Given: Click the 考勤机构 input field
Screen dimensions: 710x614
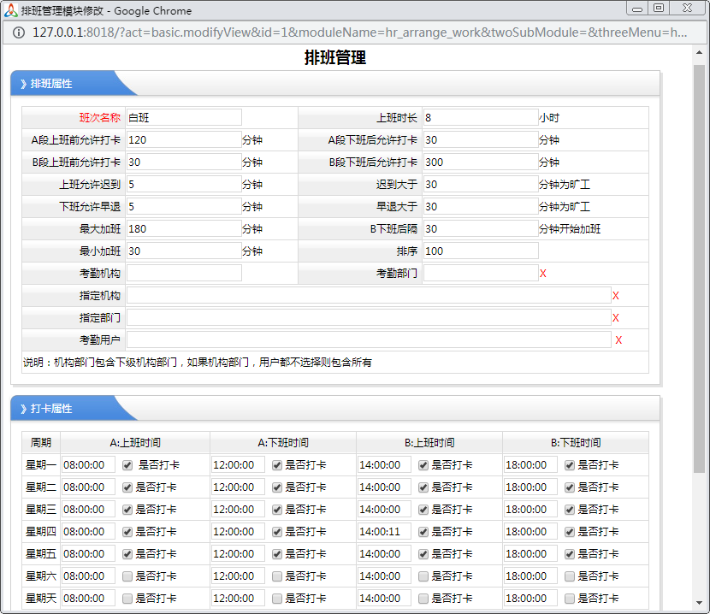Looking at the screenshot, I should tap(184, 274).
